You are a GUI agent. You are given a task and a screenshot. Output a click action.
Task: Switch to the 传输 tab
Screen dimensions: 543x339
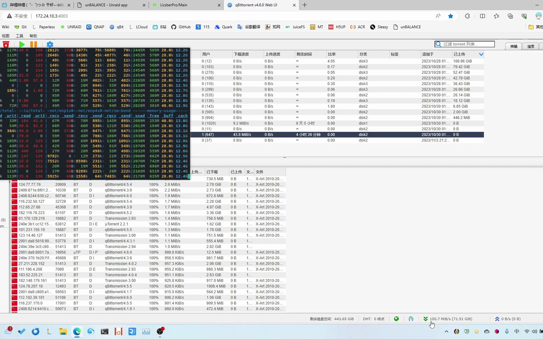click(x=514, y=46)
